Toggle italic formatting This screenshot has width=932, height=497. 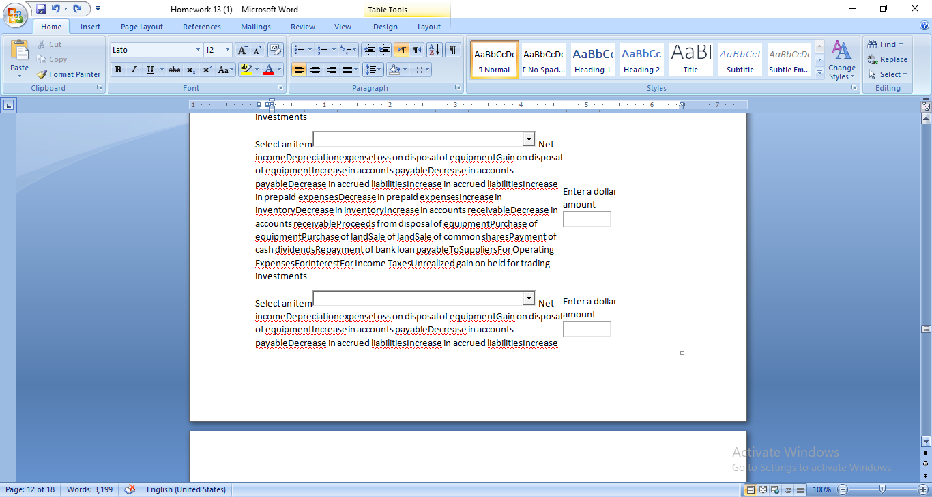pyautogui.click(x=134, y=70)
